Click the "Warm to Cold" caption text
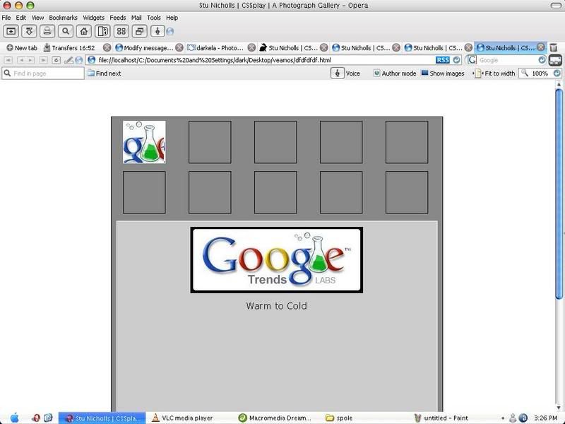 [x=277, y=306]
